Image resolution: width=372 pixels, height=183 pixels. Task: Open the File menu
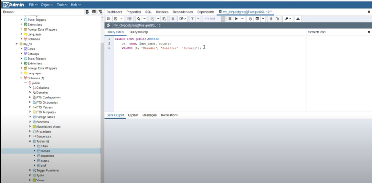[x=33, y=5]
